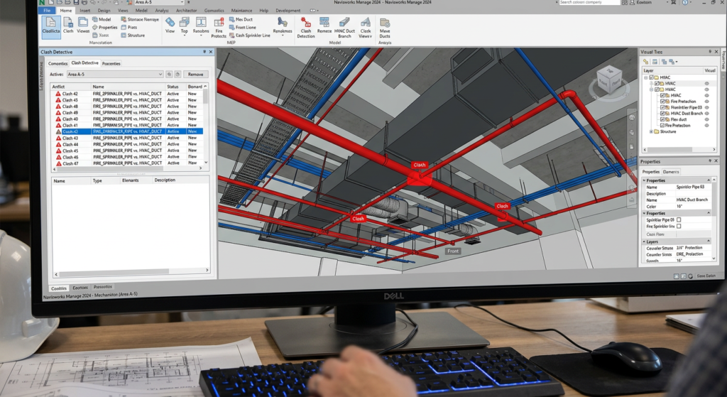Screen dimensions: 727x397
Task: Click the Struсture ribbon item
Action: pyautogui.click(x=133, y=36)
